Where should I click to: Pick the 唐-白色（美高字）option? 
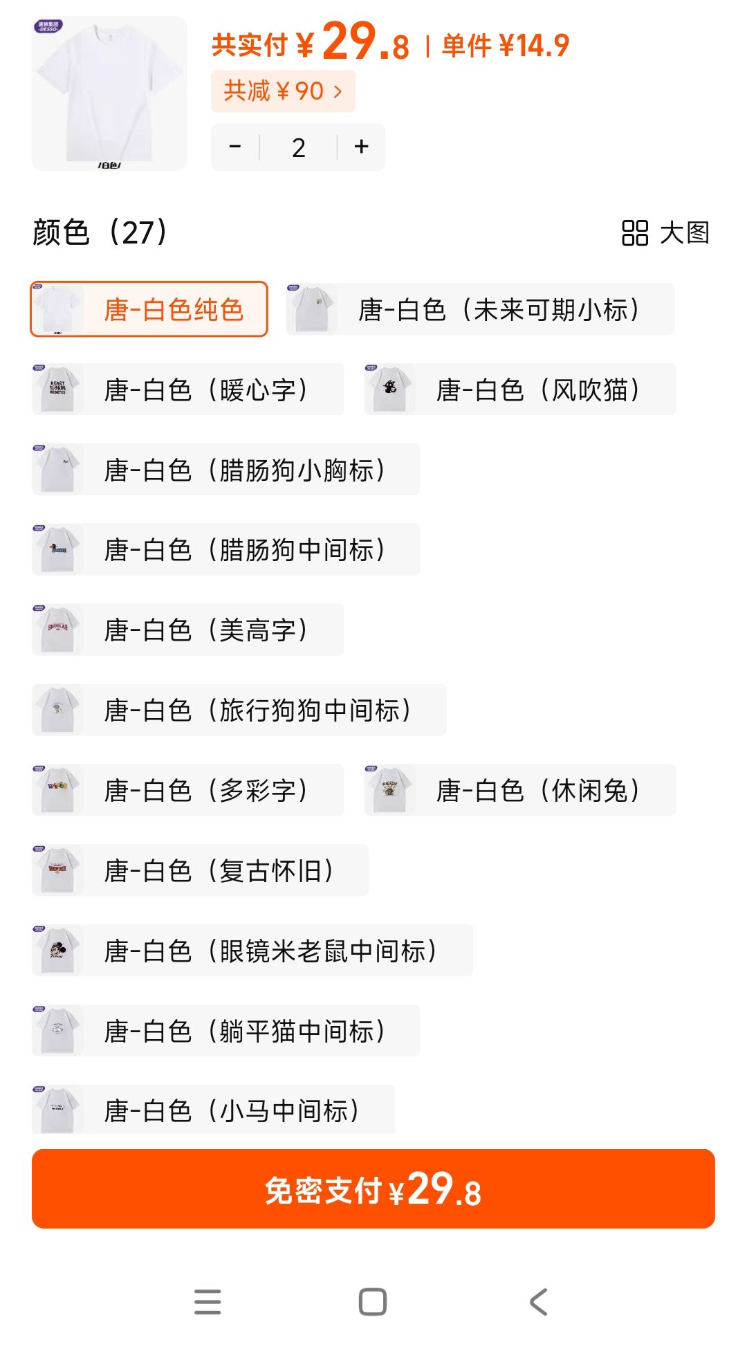click(x=187, y=630)
